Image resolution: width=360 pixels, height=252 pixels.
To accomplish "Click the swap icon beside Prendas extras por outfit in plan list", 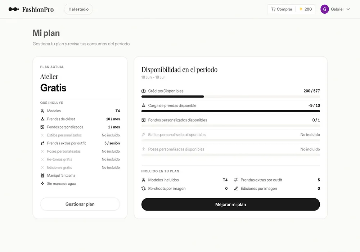I will (42, 143).
